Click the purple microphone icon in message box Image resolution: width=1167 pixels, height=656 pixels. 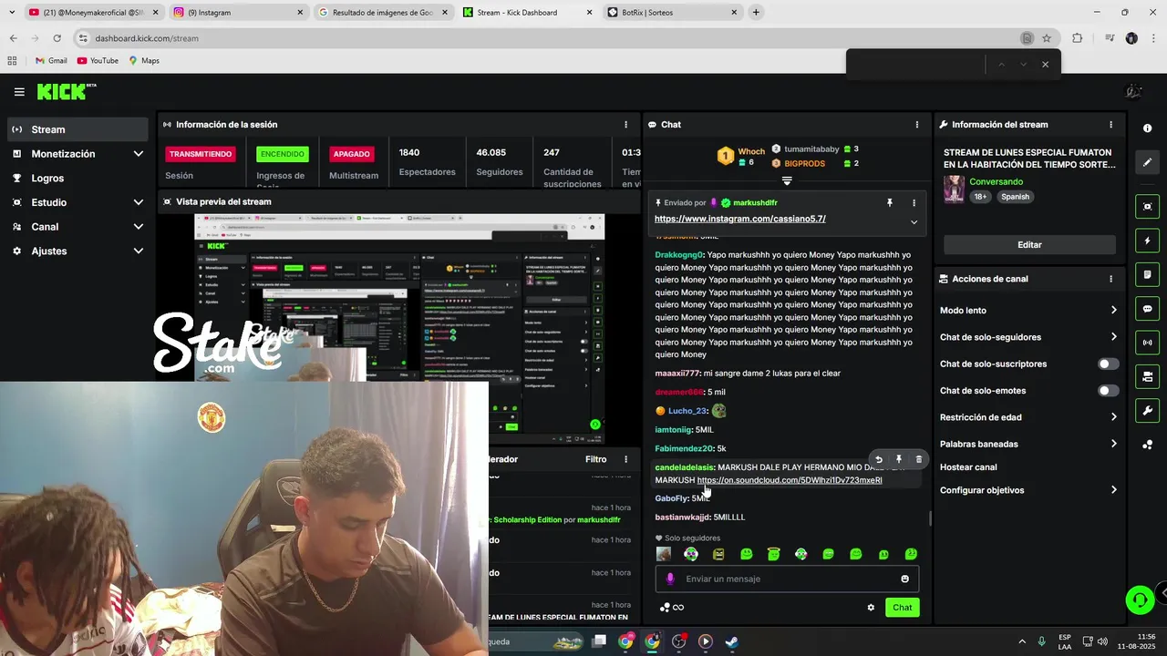[x=670, y=579]
